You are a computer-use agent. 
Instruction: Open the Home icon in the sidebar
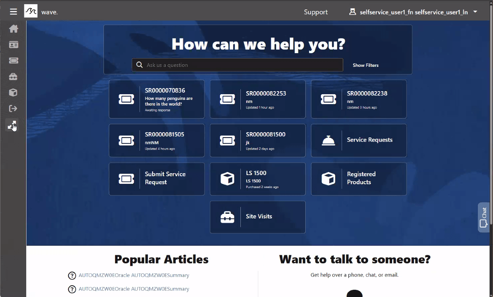13,29
